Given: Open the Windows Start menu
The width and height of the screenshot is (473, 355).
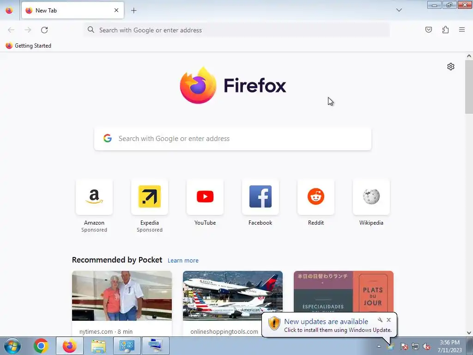Looking at the screenshot, I should click(12, 346).
